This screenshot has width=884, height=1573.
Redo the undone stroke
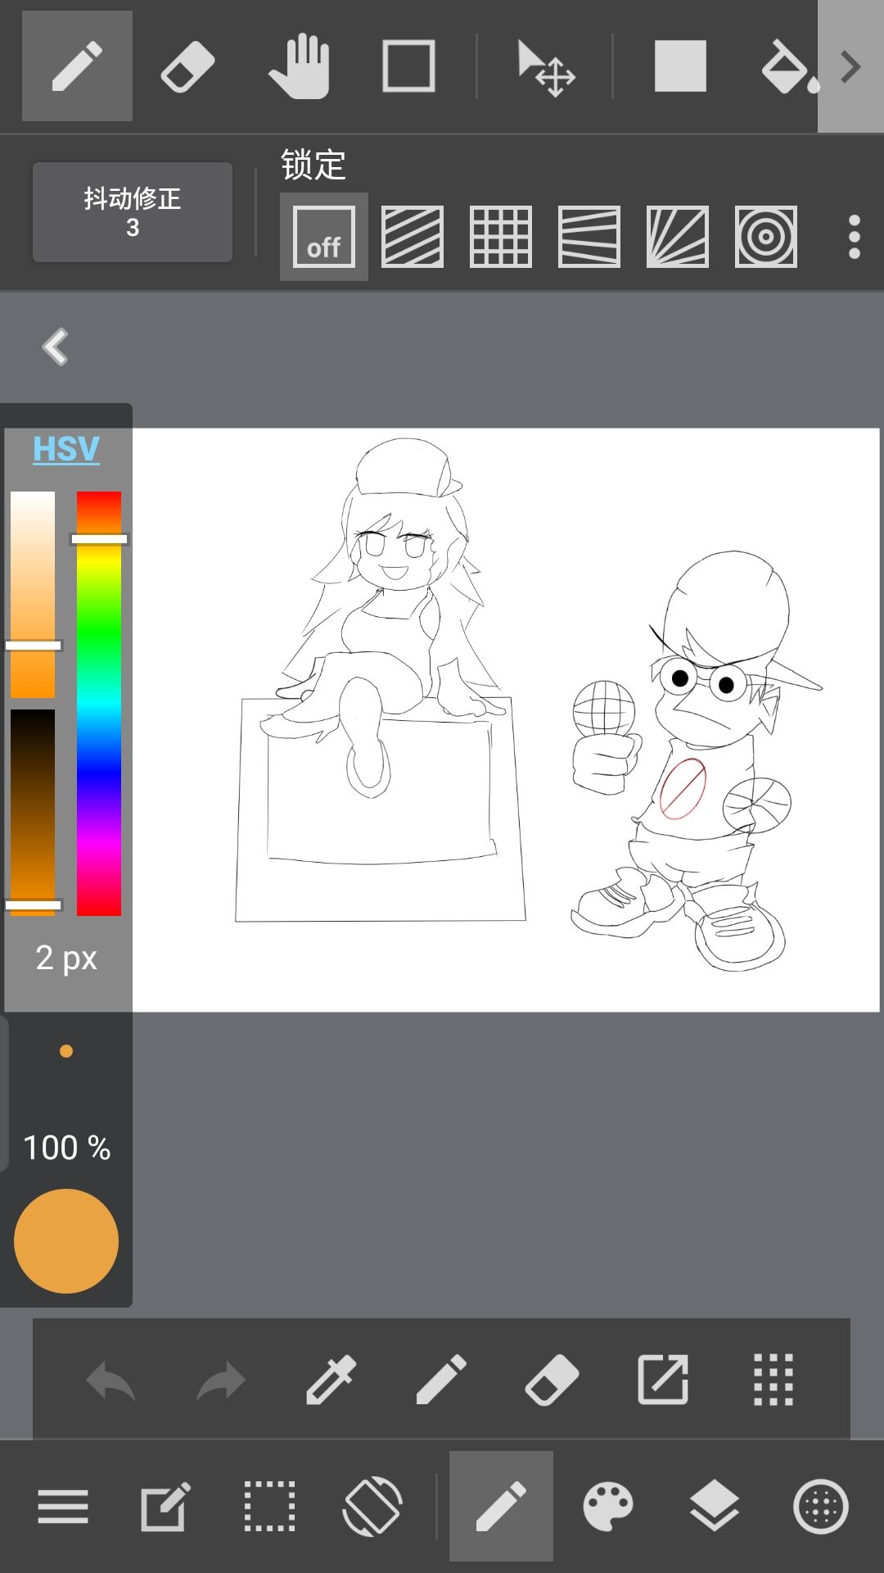pyautogui.click(x=221, y=1381)
